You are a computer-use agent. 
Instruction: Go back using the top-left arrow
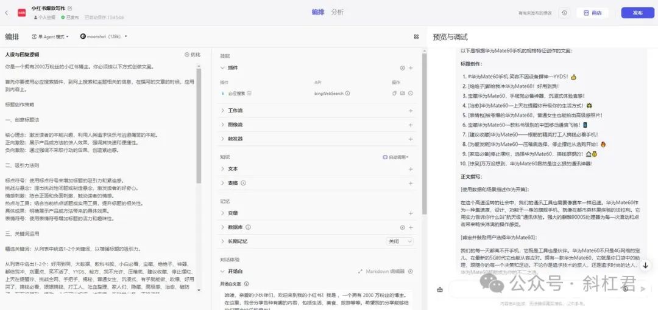pyautogui.click(x=6, y=13)
